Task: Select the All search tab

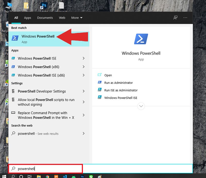Action: (16, 18)
